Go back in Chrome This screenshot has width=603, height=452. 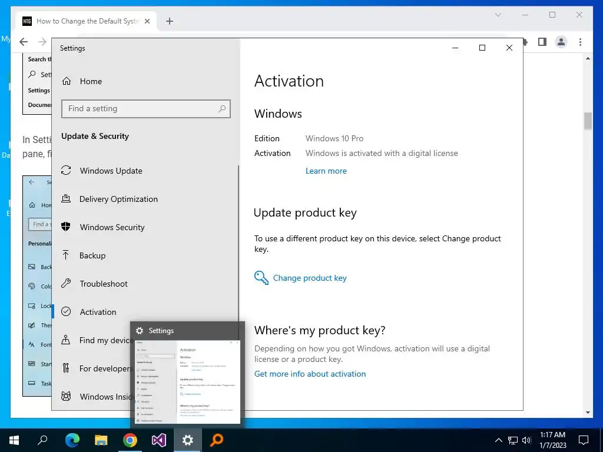[24, 42]
